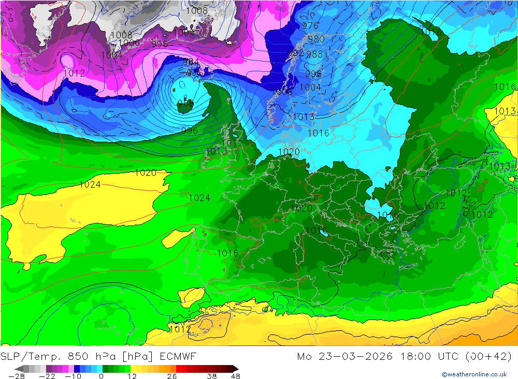Image resolution: width=518 pixels, height=379 pixels.
Task: Click the SLP/Temp. 850 hPa ECMWF title
Action: coord(98,357)
